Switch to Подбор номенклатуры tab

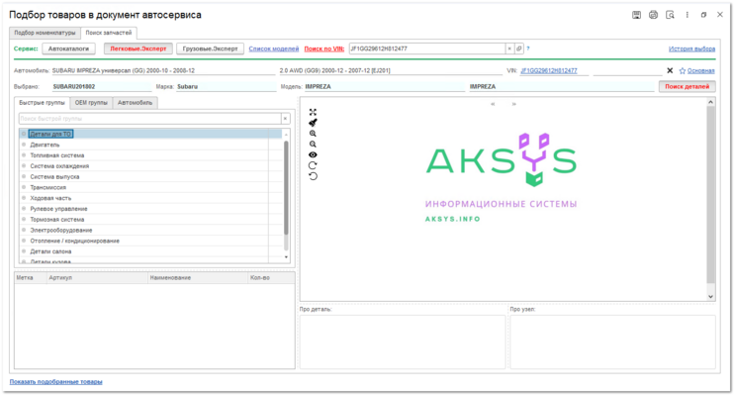point(45,33)
